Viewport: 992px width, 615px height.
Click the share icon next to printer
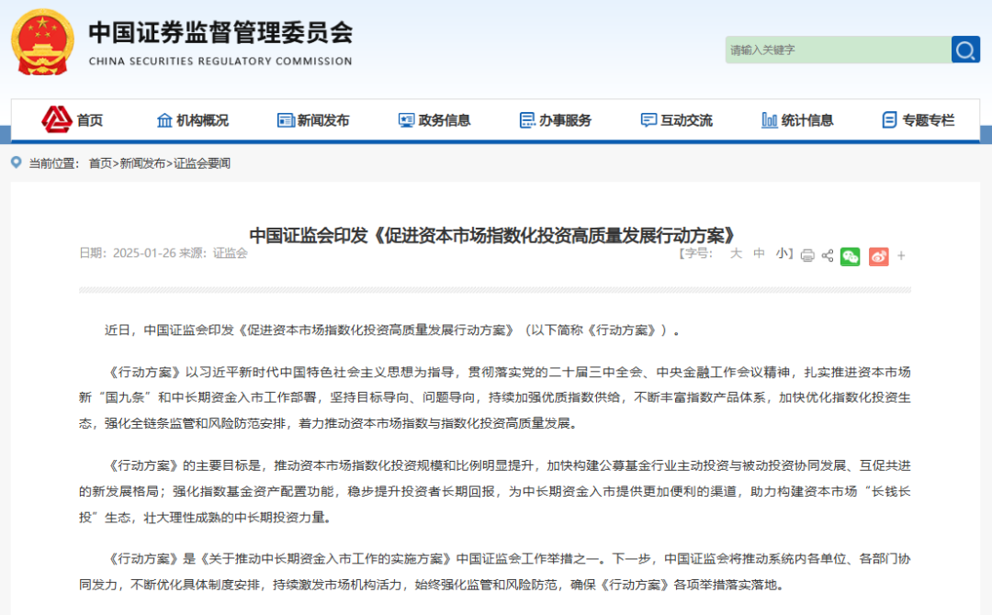point(827,255)
